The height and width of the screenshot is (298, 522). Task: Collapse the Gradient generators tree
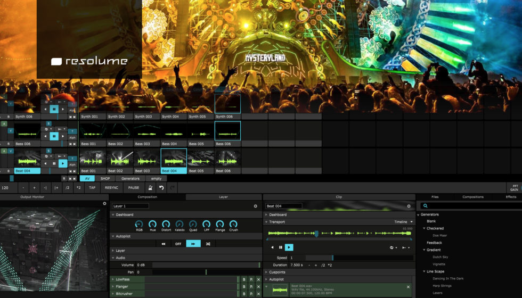point(424,250)
